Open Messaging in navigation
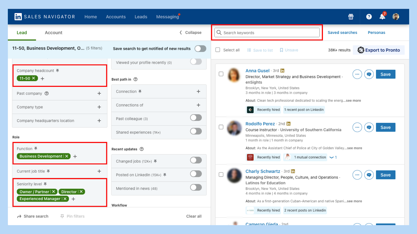This screenshot has width=417, height=234. click(168, 17)
